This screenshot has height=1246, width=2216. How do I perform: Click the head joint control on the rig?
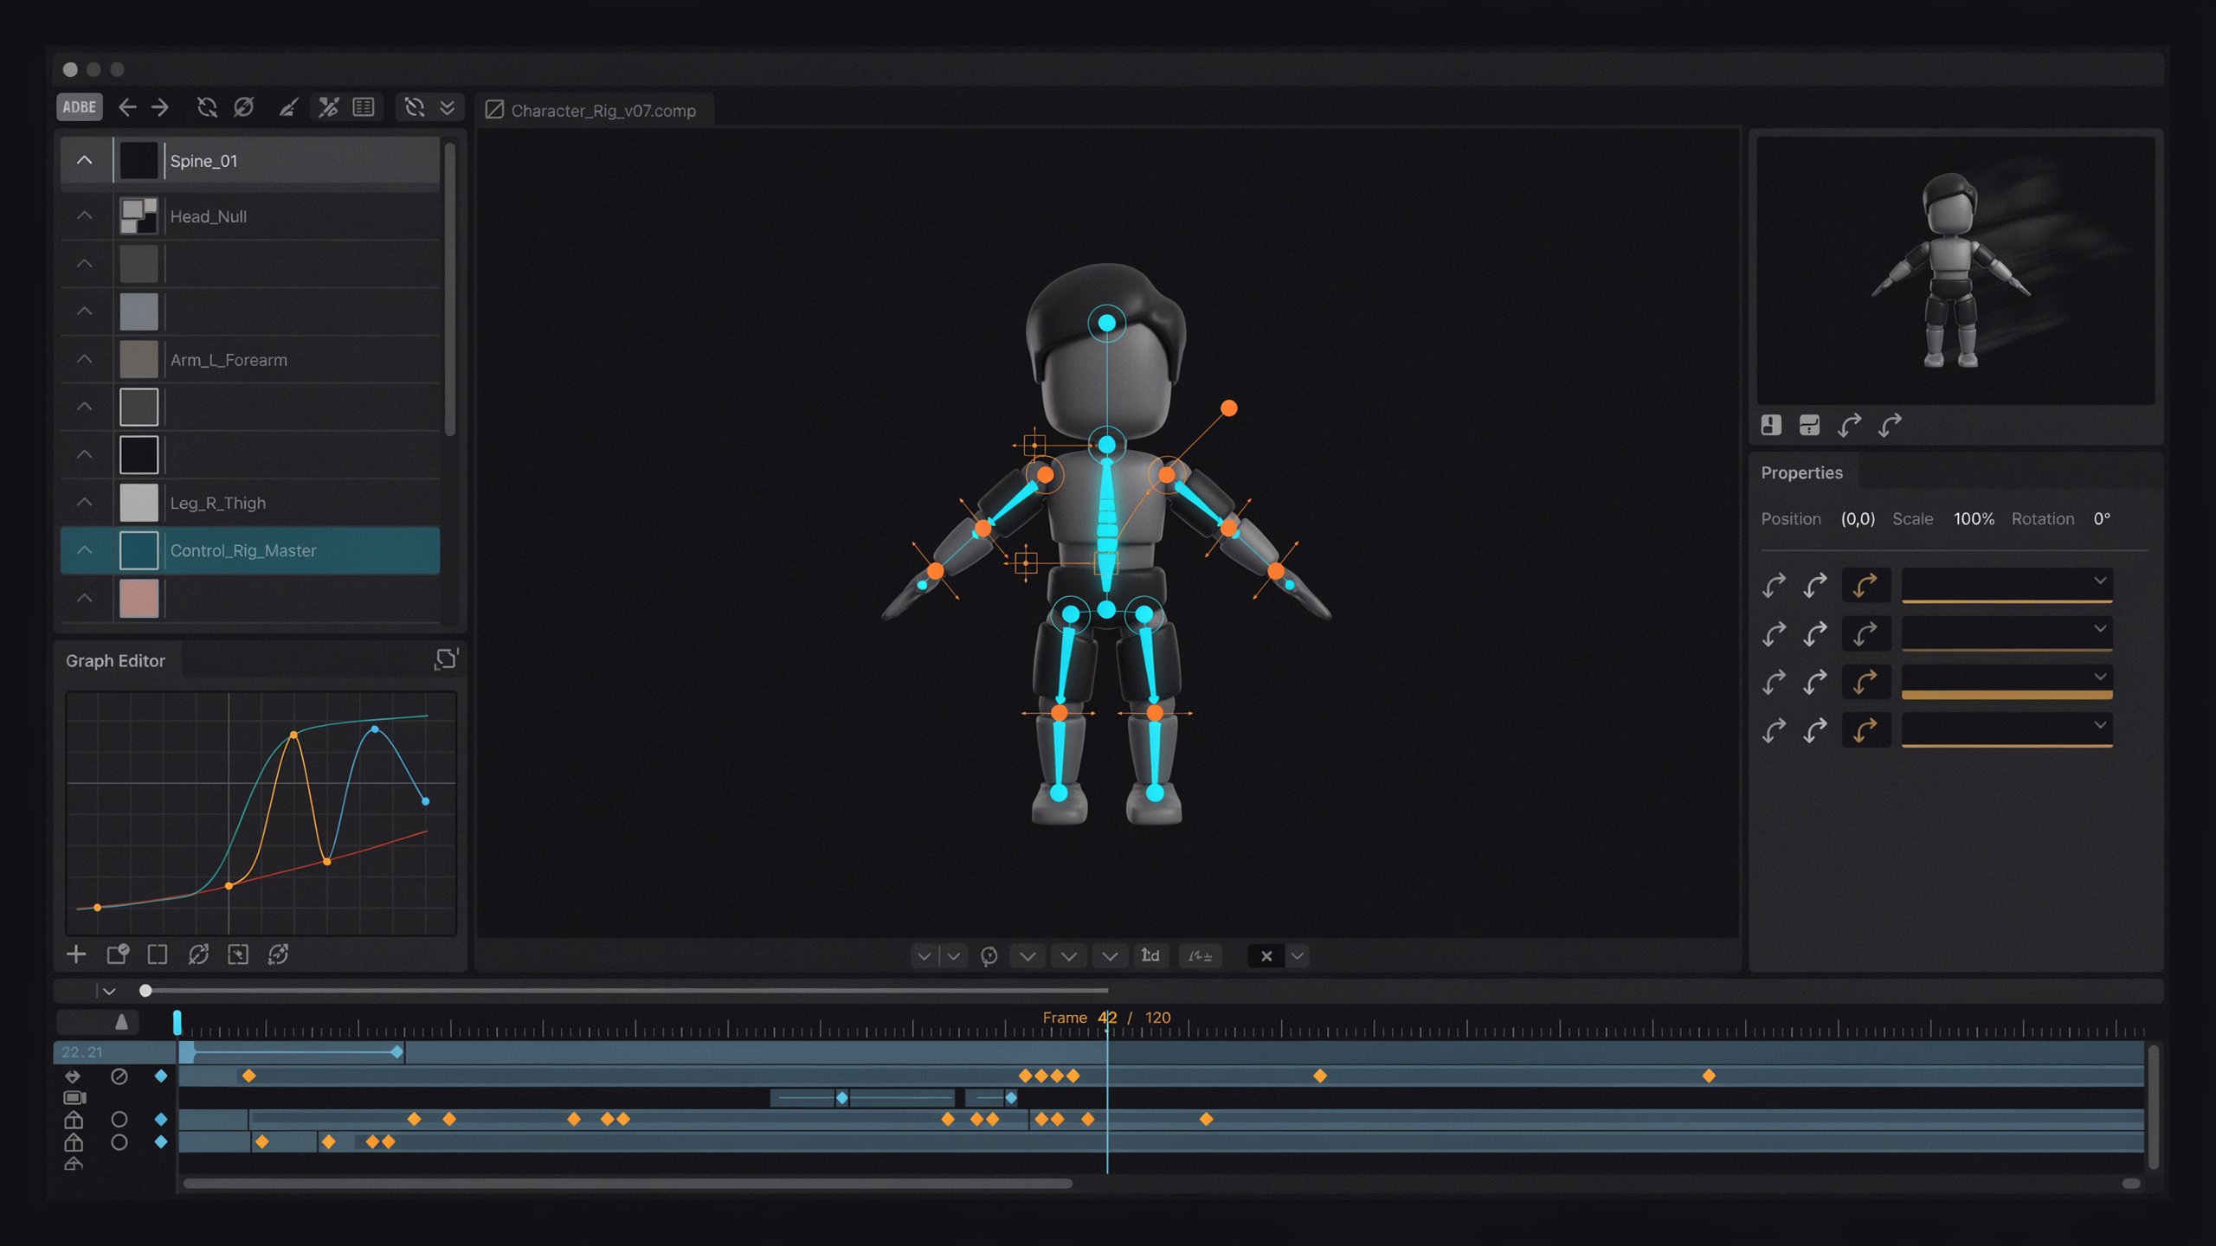click(x=1106, y=323)
